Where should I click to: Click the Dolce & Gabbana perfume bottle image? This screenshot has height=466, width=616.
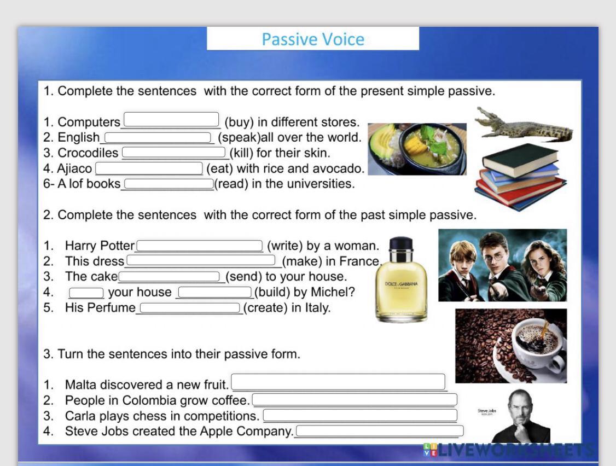pyautogui.click(x=401, y=279)
